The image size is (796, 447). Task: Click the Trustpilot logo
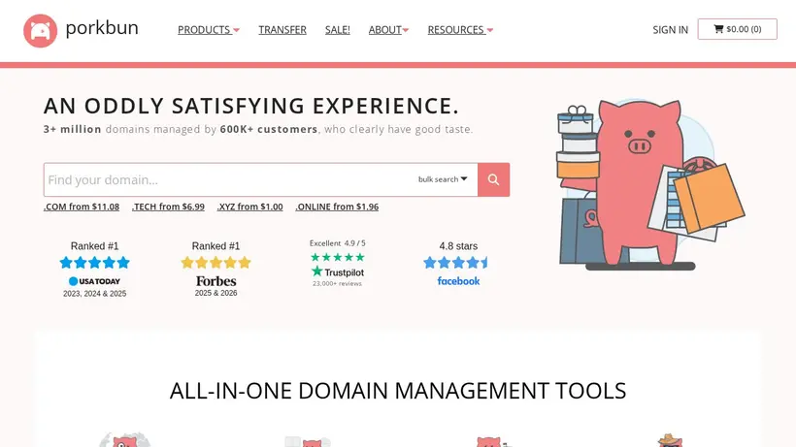click(337, 271)
